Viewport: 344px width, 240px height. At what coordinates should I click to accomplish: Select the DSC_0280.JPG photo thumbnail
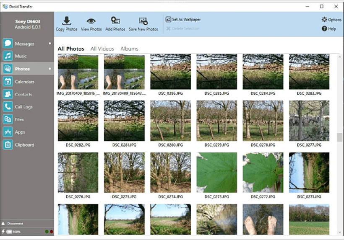(x=170, y=121)
